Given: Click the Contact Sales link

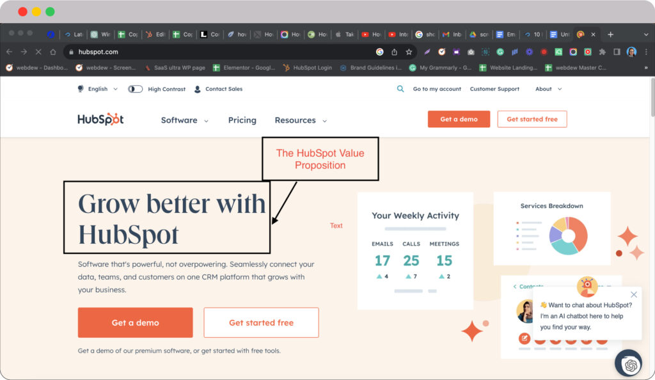Looking at the screenshot, I should click(x=218, y=89).
